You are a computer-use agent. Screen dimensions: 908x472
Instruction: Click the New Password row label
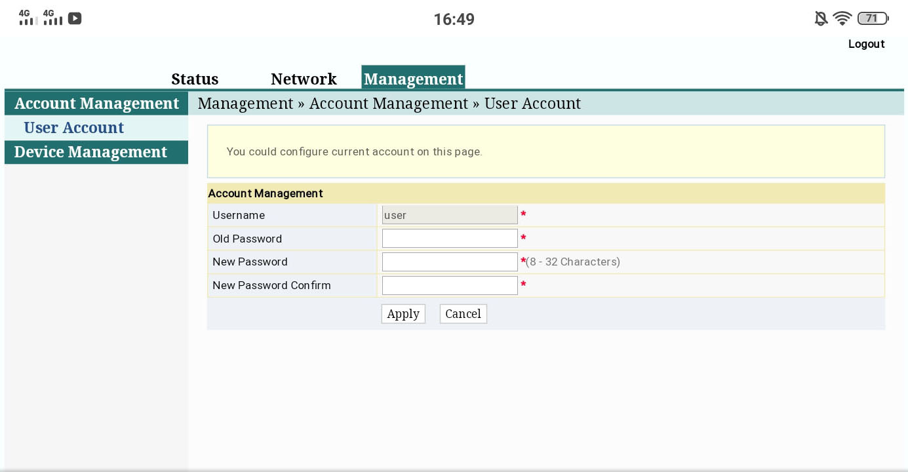point(250,262)
